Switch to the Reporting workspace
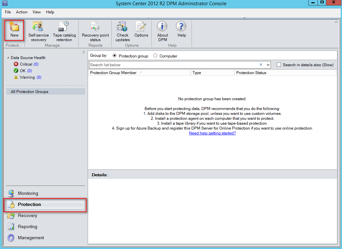 tap(46, 227)
